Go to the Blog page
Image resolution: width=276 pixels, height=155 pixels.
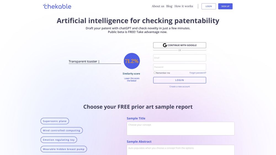169,6
